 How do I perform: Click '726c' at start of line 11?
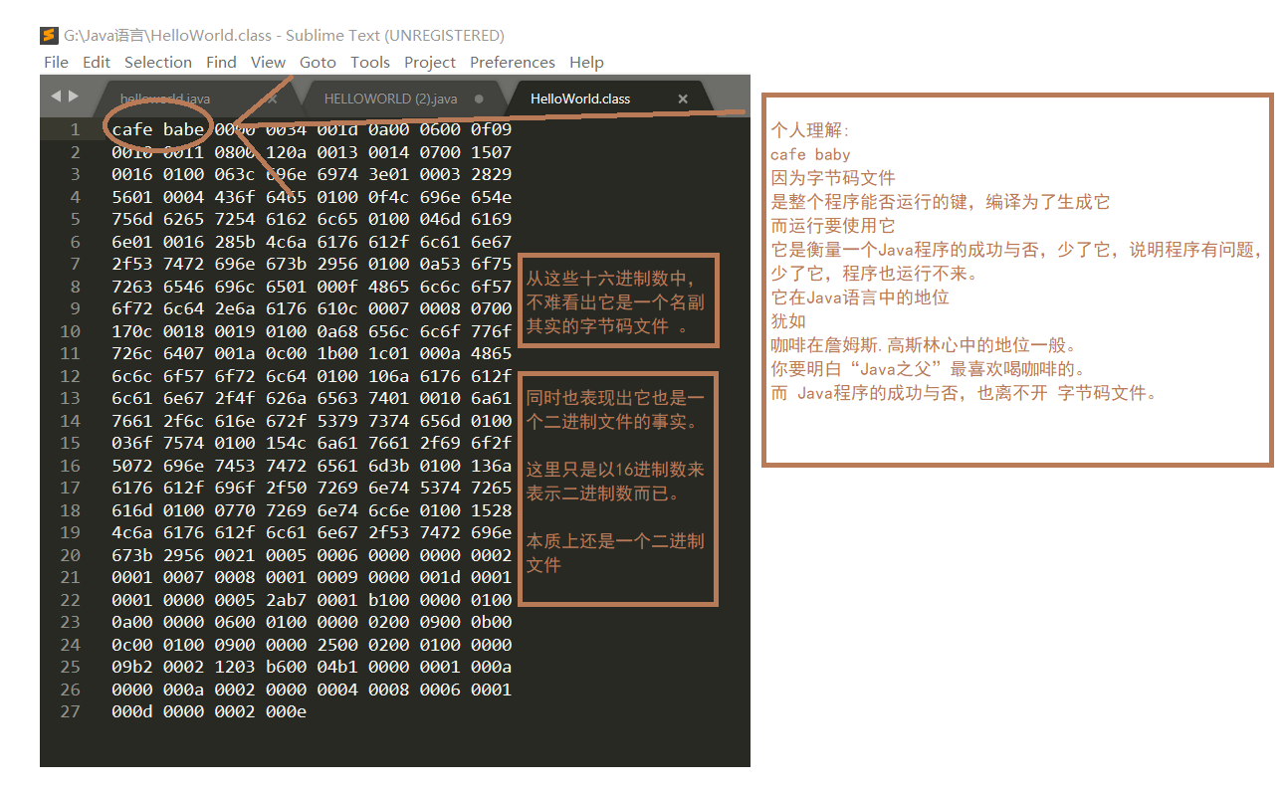pos(132,353)
